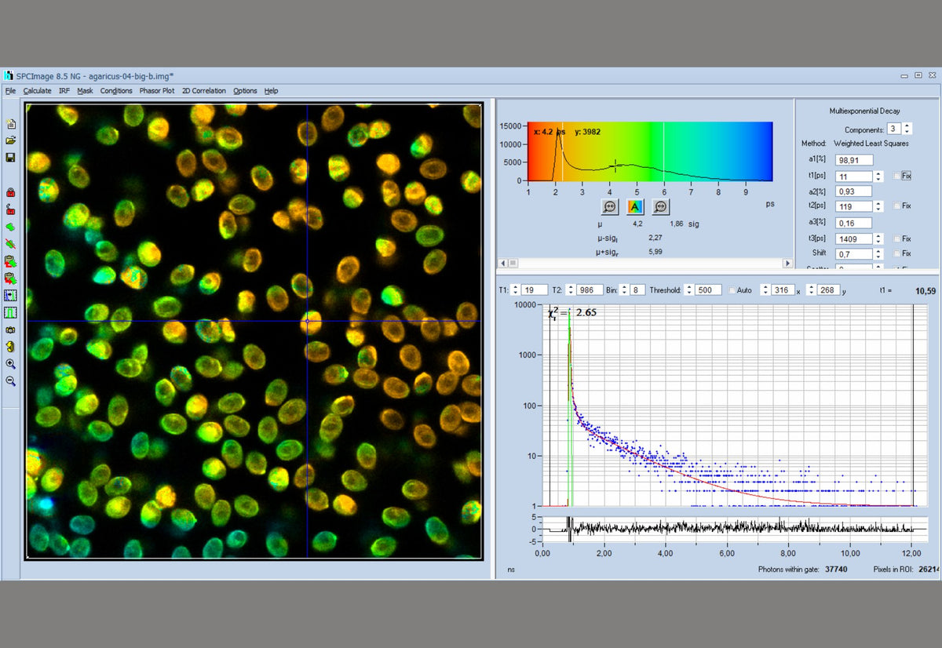Viewport: 942px width, 648px height.
Task: Open the Phasor Plot menu
Action: point(157,91)
